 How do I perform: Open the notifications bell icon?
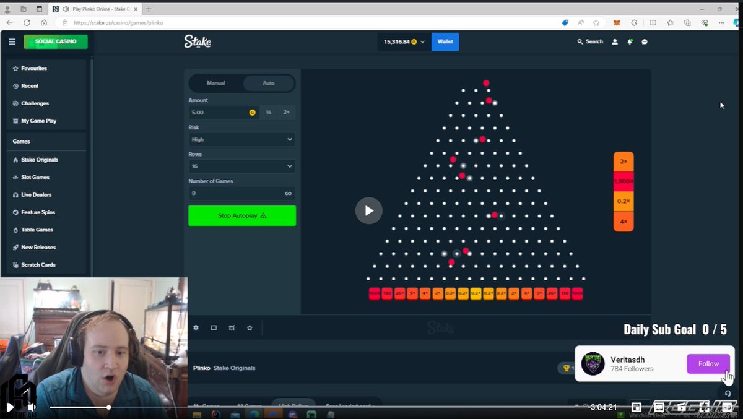tap(630, 42)
